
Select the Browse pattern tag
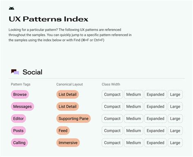click(x=20, y=94)
